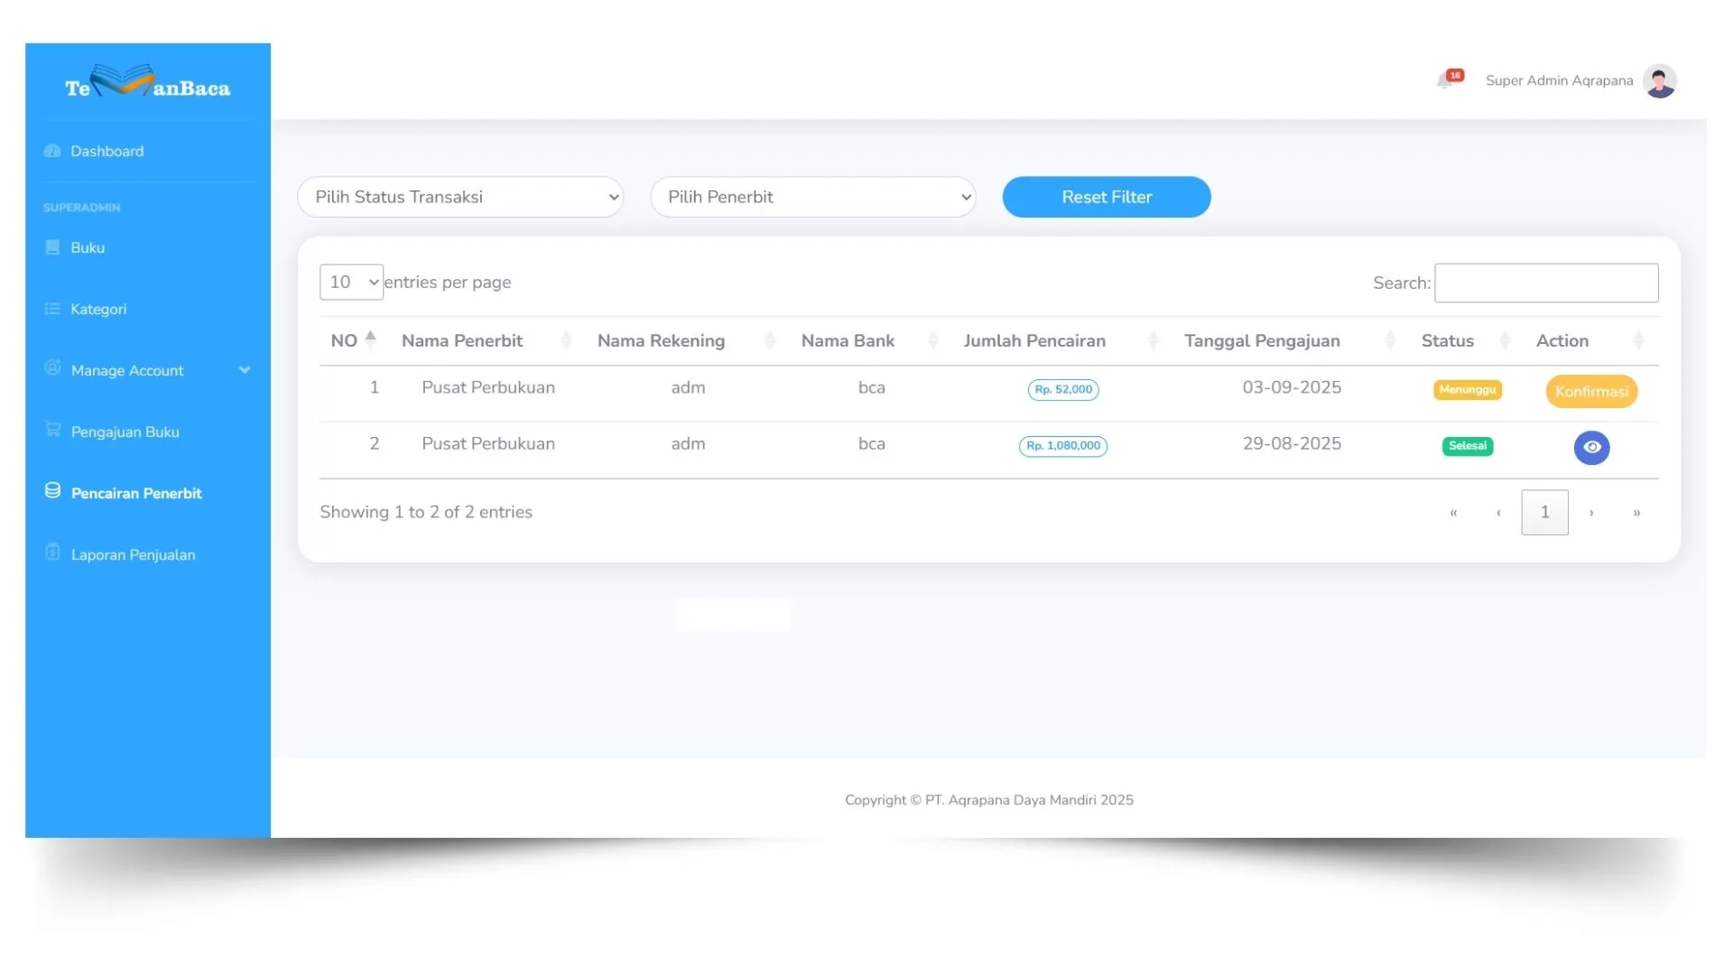Click the notification bell icon

pyautogui.click(x=1446, y=81)
